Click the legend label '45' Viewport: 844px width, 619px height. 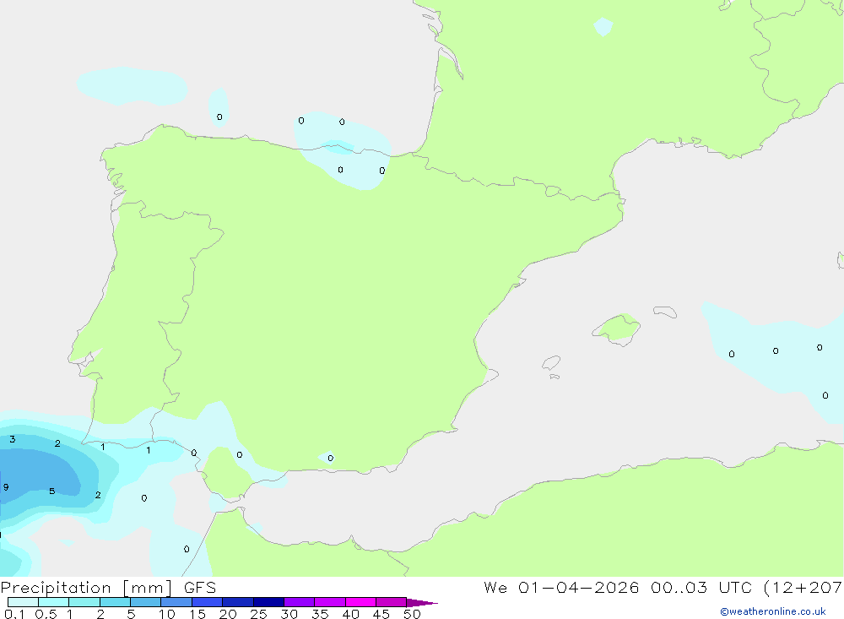click(381, 614)
